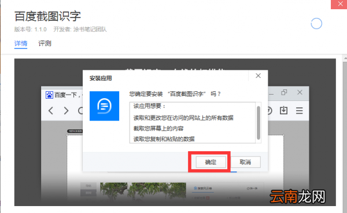Confirm installation with the 确定 button
Screen dimensions: 347x213
click(x=211, y=162)
